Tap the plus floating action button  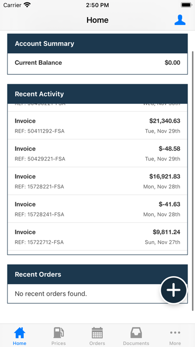(173, 290)
